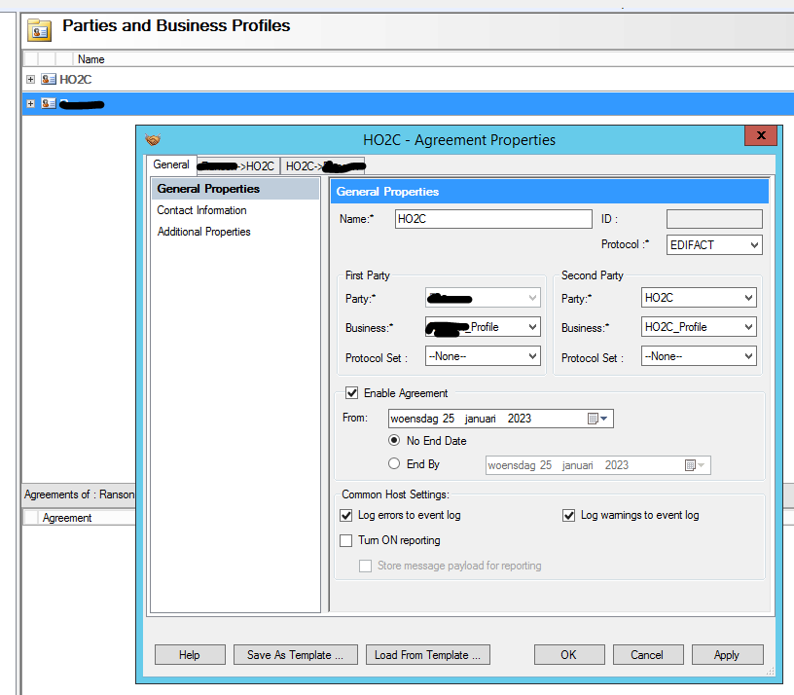Click the Name field containing HO2C
This screenshot has width=794, height=695.
coord(491,218)
